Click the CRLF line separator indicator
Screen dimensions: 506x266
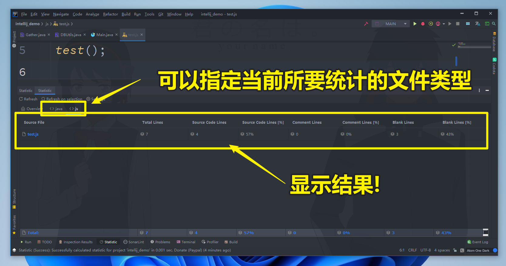(413, 250)
